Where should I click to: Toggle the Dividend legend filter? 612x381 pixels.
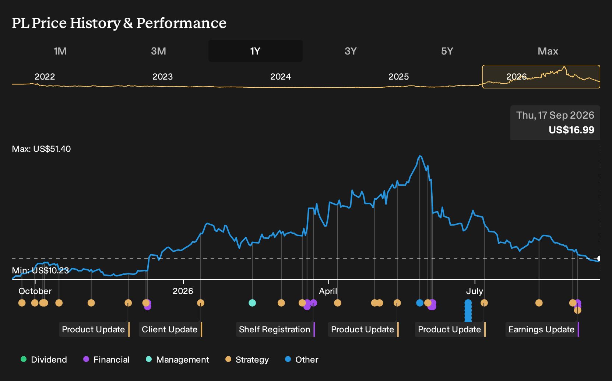44,360
